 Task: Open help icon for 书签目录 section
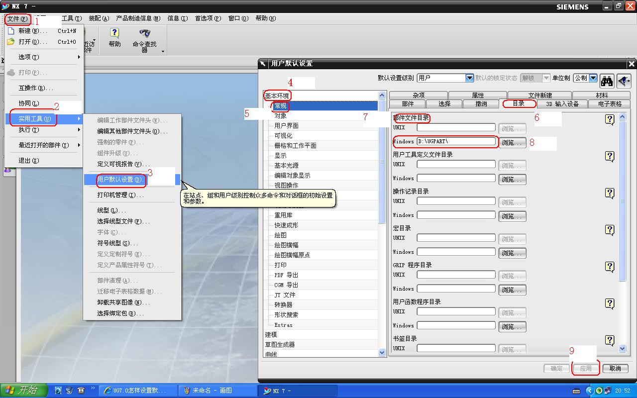610,340
